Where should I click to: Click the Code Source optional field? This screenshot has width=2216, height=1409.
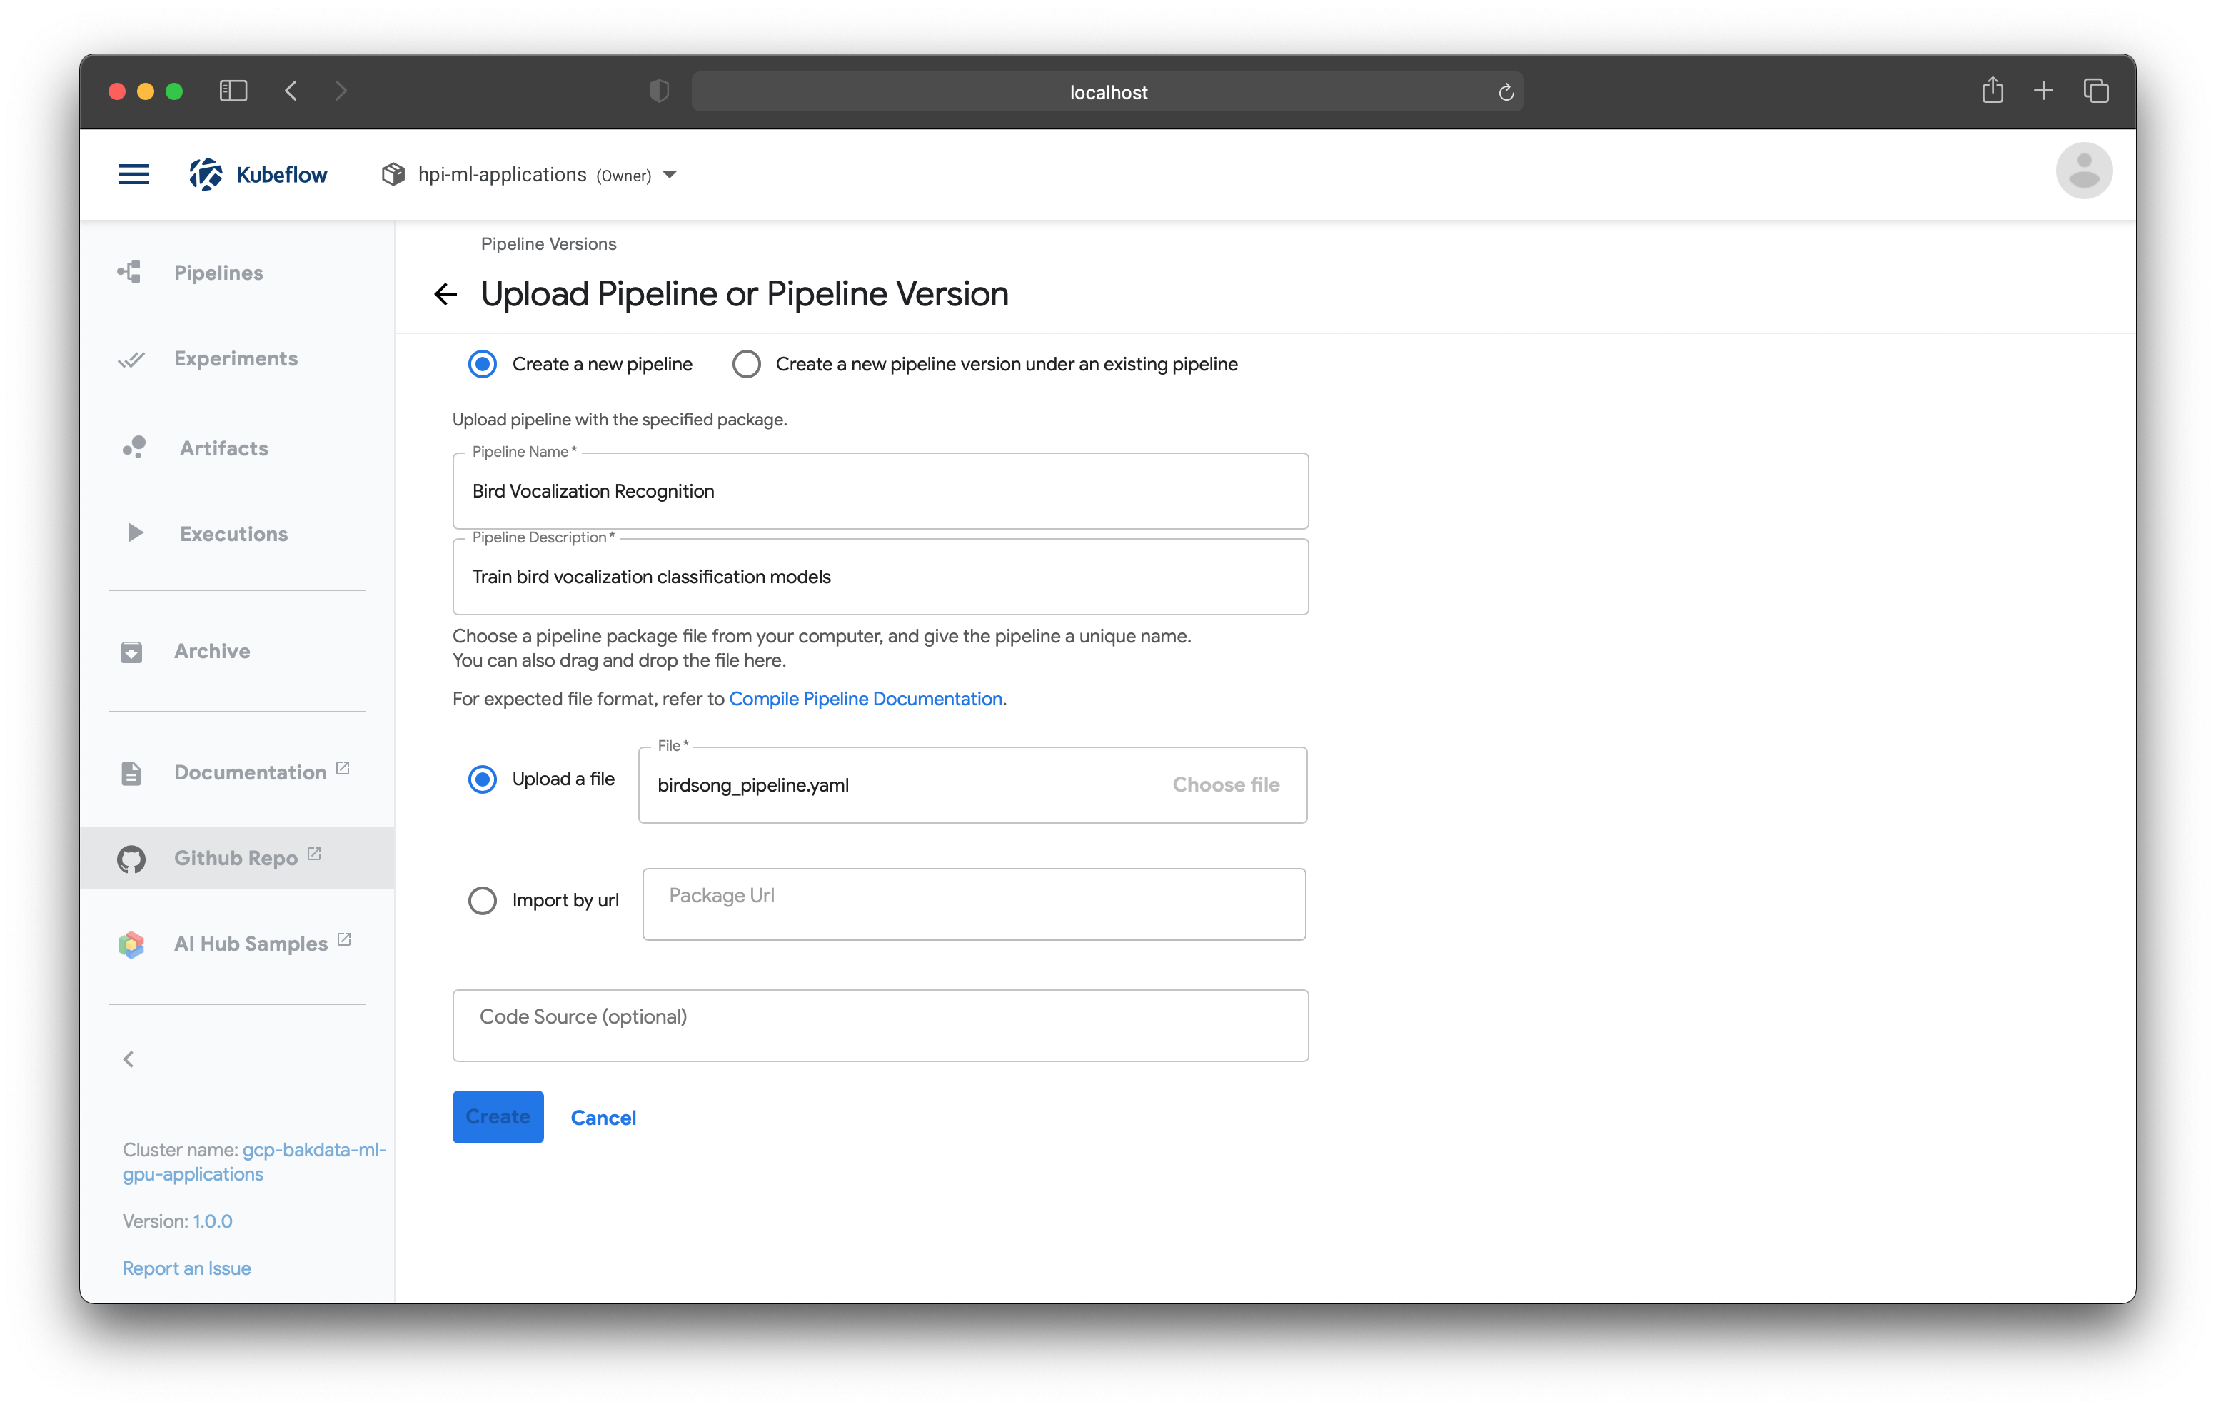point(880,1025)
